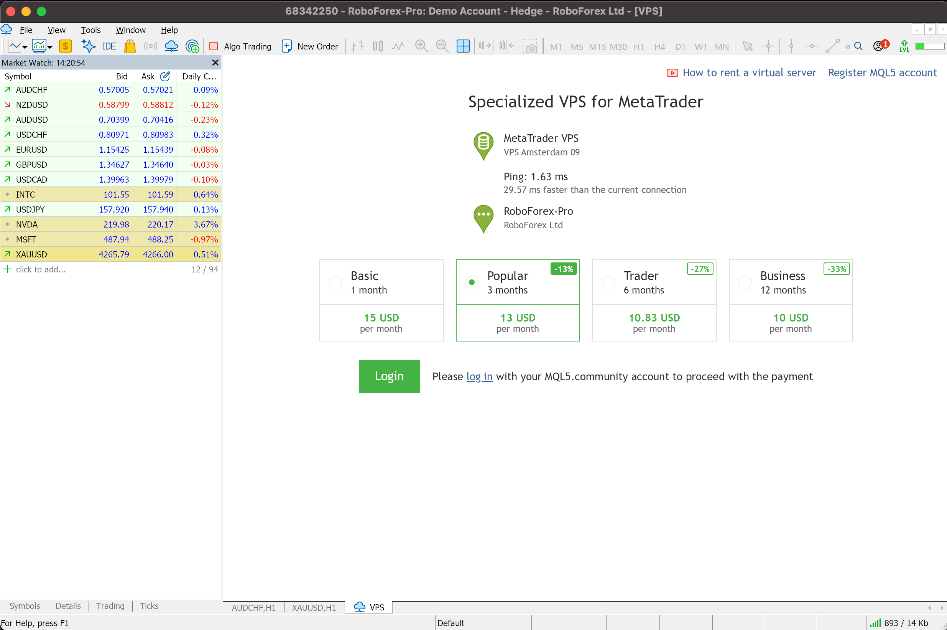Select the cursor arrow tool
The height and width of the screenshot is (630, 947).
click(748, 46)
